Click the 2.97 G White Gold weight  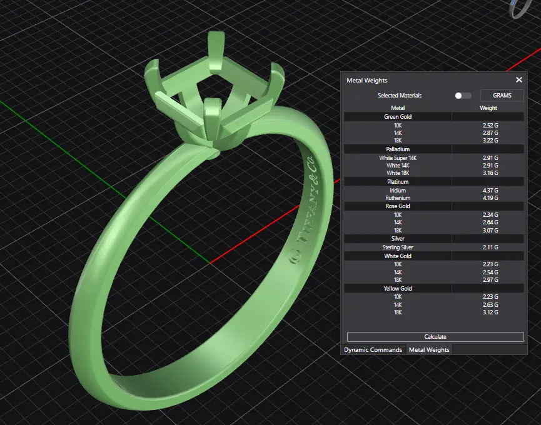[x=490, y=280]
